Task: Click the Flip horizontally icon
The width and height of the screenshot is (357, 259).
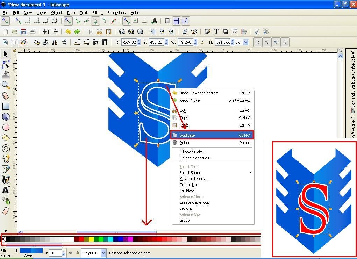Action: (x=55, y=42)
